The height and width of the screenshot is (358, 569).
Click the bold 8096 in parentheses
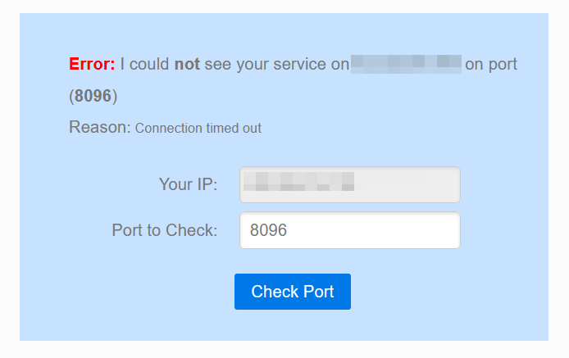pyautogui.click(x=93, y=96)
